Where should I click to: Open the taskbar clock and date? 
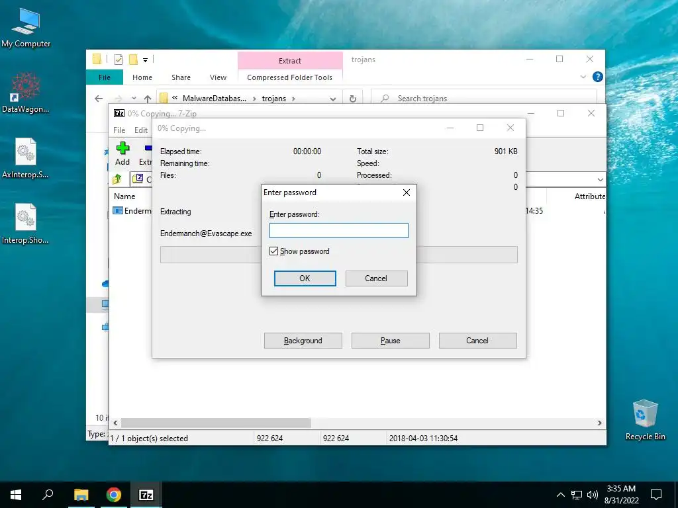click(x=621, y=495)
